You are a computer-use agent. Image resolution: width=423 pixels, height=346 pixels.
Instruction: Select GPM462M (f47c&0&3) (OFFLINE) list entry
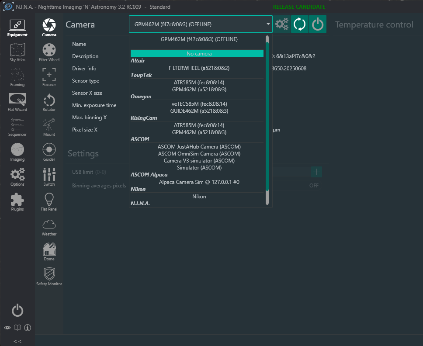click(x=199, y=39)
